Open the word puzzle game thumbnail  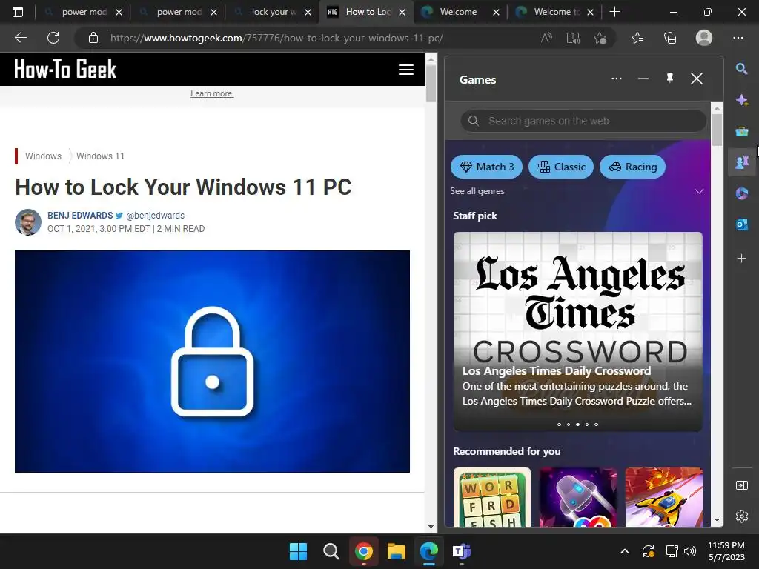[492, 497]
